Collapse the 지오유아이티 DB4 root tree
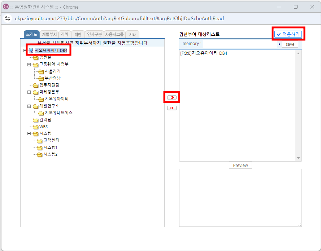This screenshot has height=251, width=321. 25,50
